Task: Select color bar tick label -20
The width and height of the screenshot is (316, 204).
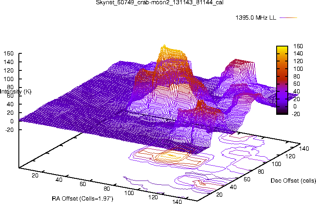Action: (295, 114)
